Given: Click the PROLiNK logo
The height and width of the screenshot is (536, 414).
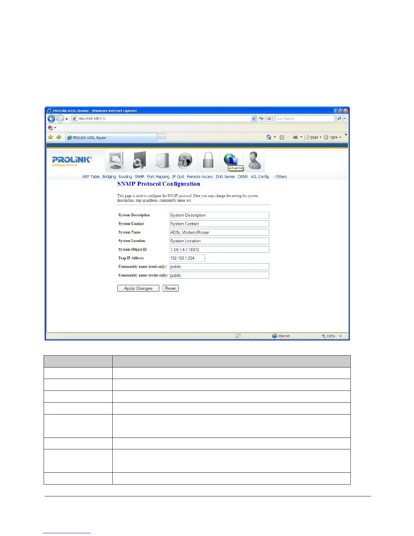Looking at the screenshot, I should pos(72,161).
